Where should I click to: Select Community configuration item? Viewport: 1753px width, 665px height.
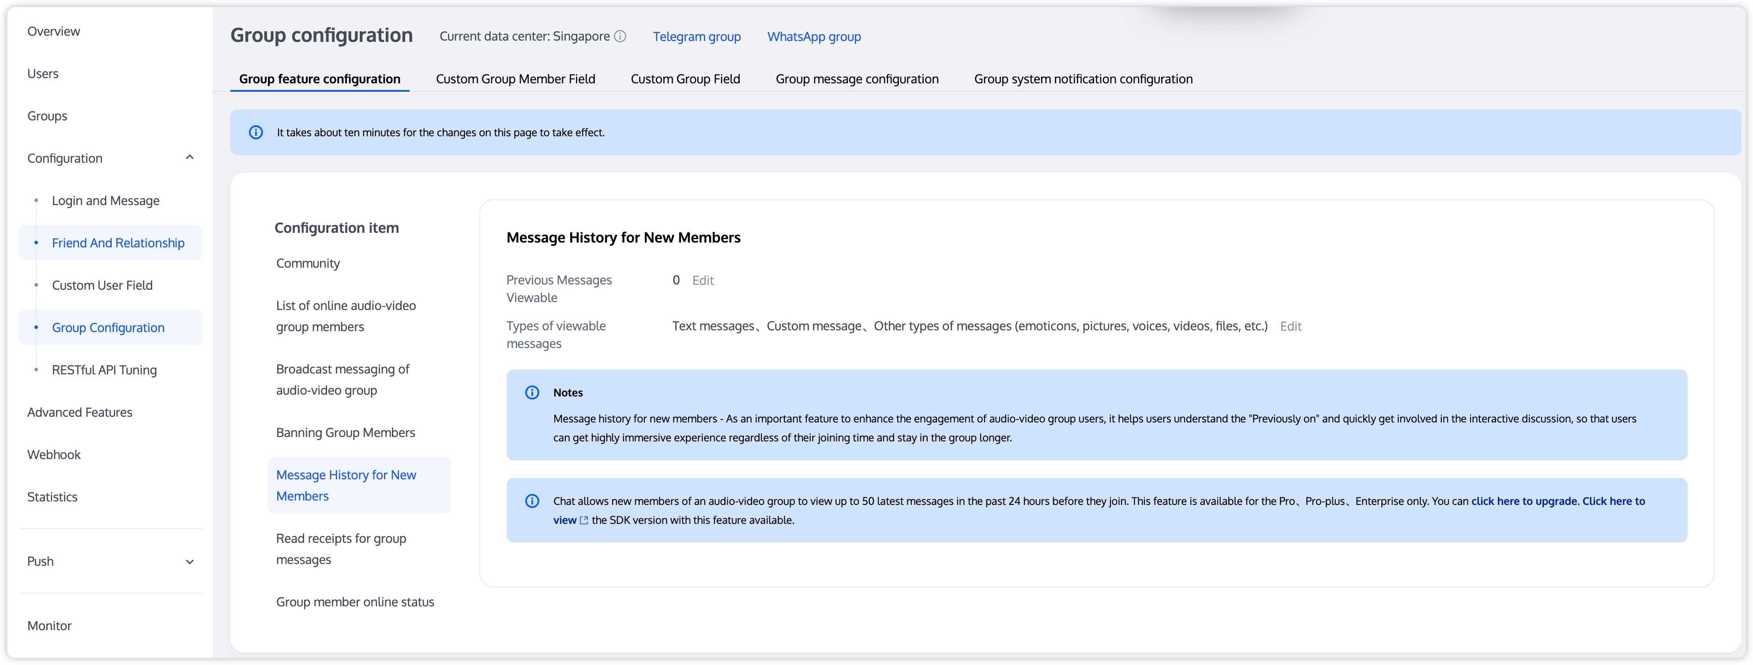point(308,263)
